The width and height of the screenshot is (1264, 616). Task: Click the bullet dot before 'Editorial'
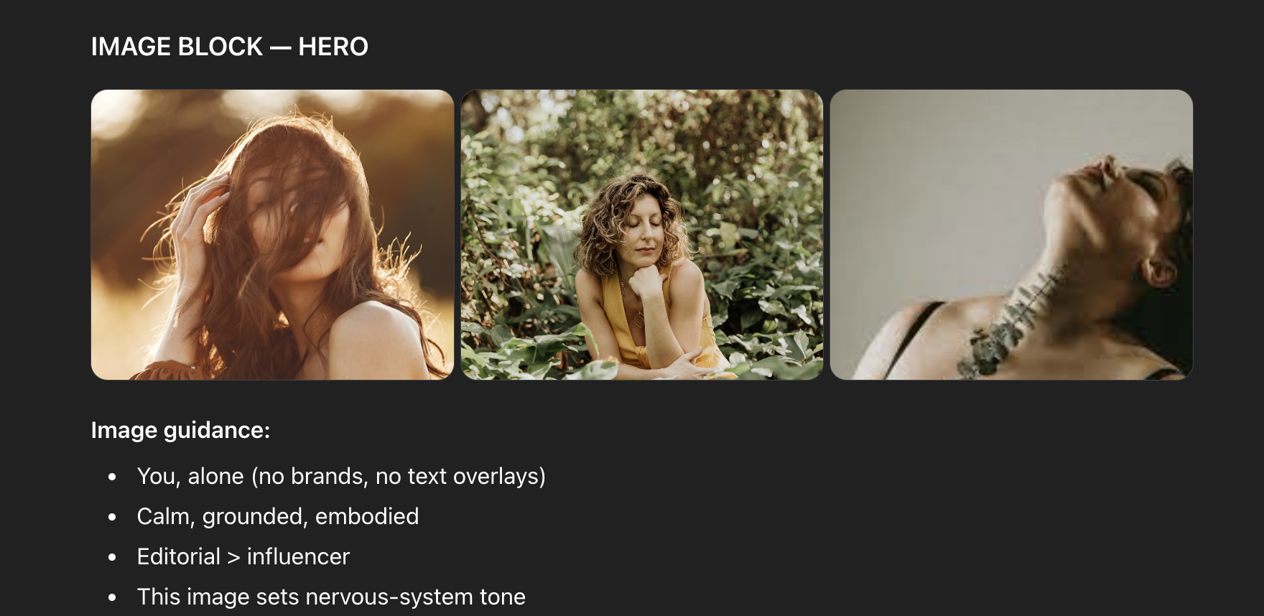pyautogui.click(x=112, y=557)
